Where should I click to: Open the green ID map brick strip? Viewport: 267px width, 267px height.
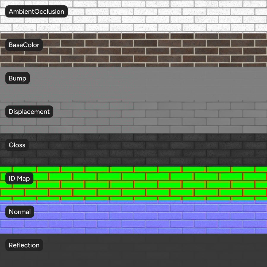pyautogui.click(x=133, y=184)
